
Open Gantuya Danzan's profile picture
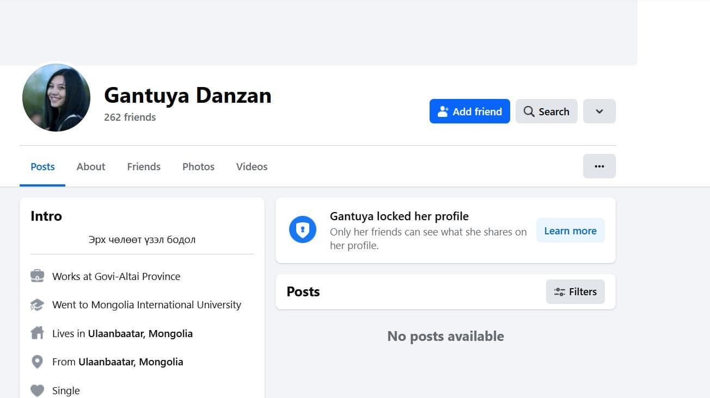point(56,98)
